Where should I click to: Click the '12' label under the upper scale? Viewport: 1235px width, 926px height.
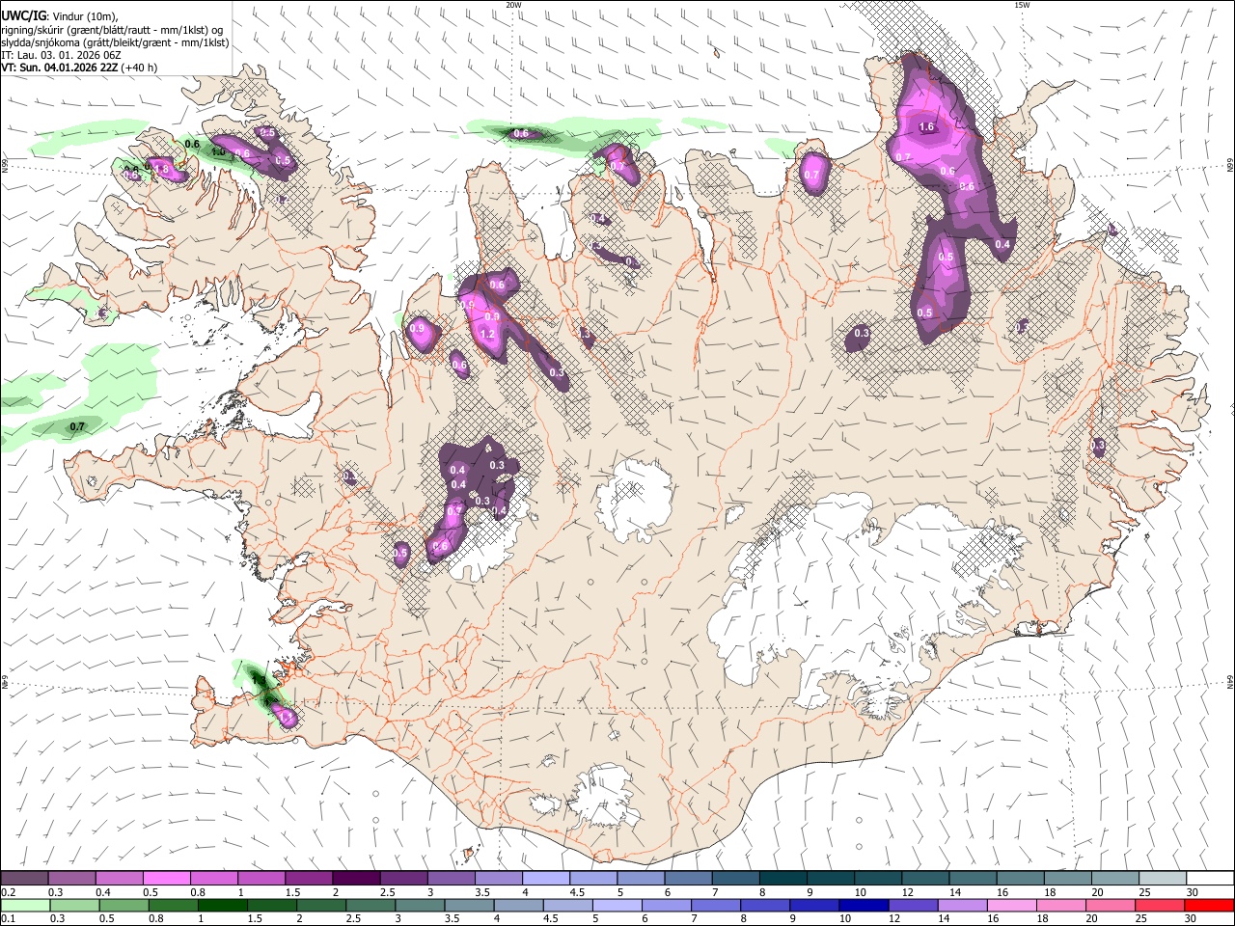[x=908, y=892]
